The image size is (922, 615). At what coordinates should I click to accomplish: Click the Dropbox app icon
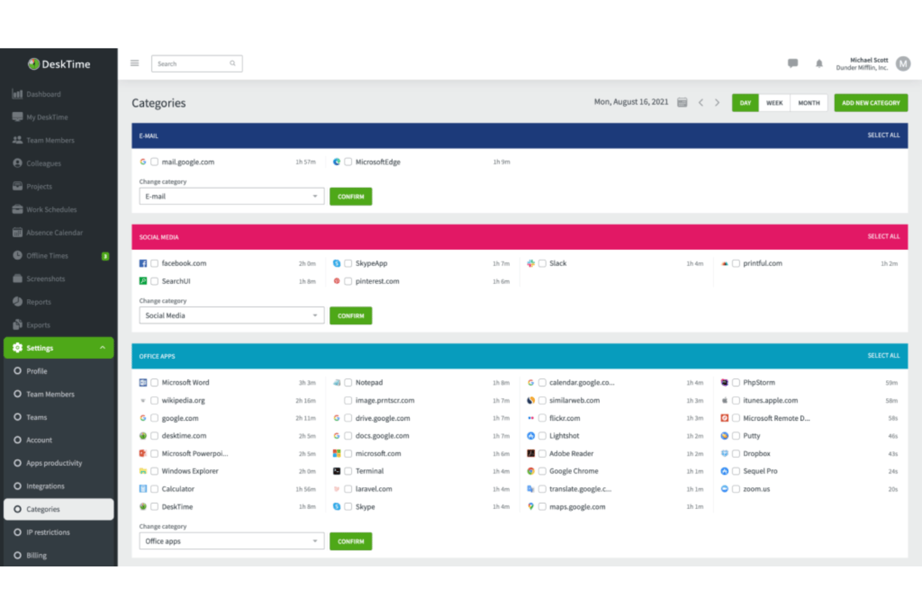pos(725,454)
